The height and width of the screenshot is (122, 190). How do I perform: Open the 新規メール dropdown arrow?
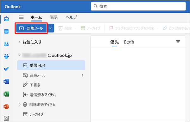pos(50,28)
